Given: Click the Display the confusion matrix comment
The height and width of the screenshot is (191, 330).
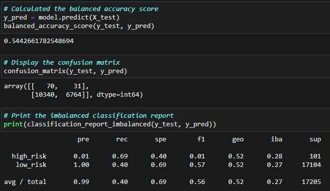Looking at the screenshot, I should click(x=62, y=62).
